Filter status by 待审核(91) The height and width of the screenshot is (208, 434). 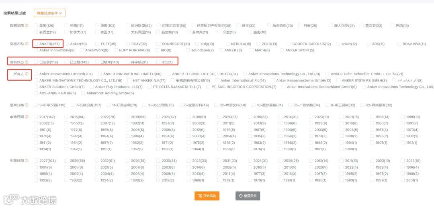(128, 62)
